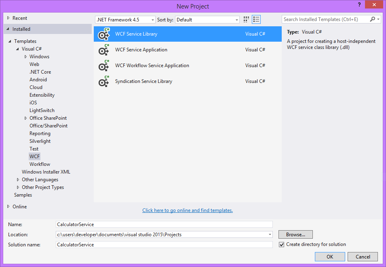This screenshot has width=386, height=267.
Task: Open the go online and find templates link
Action: pyautogui.click(x=188, y=210)
